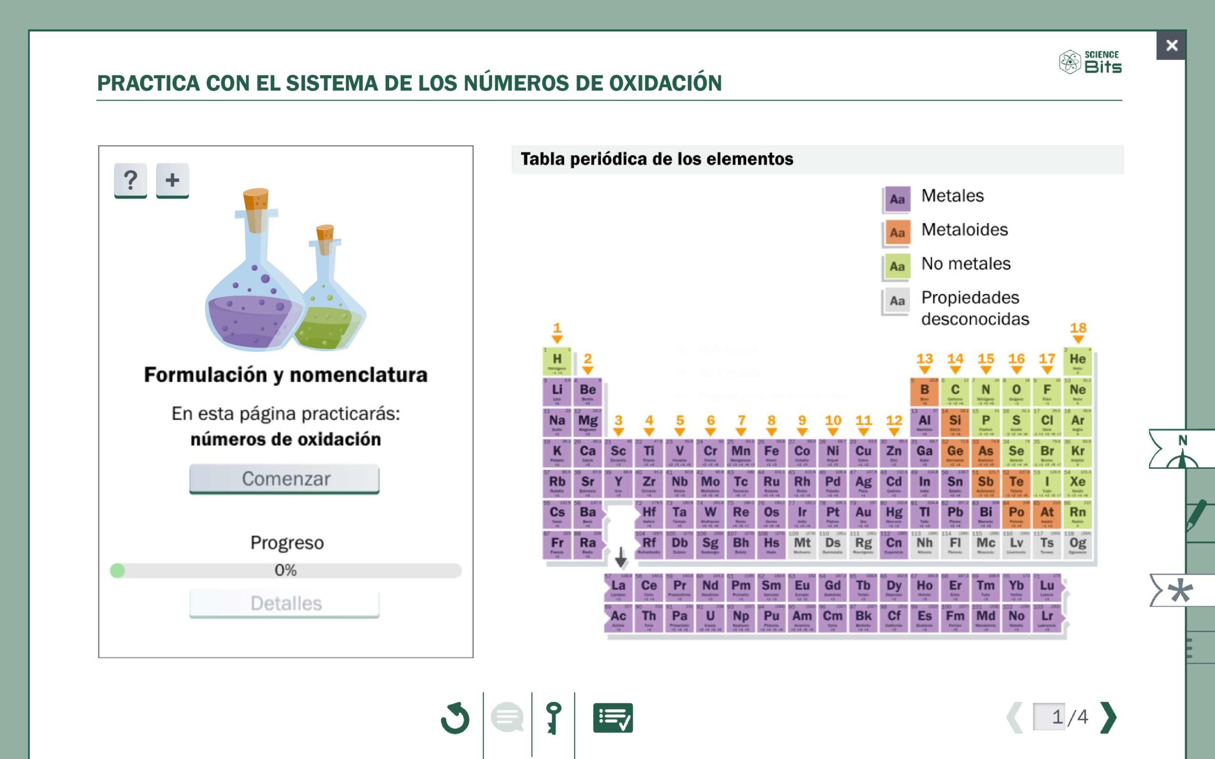Select the copper Cu element cell
1215x759 pixels.
click(863, 453)
